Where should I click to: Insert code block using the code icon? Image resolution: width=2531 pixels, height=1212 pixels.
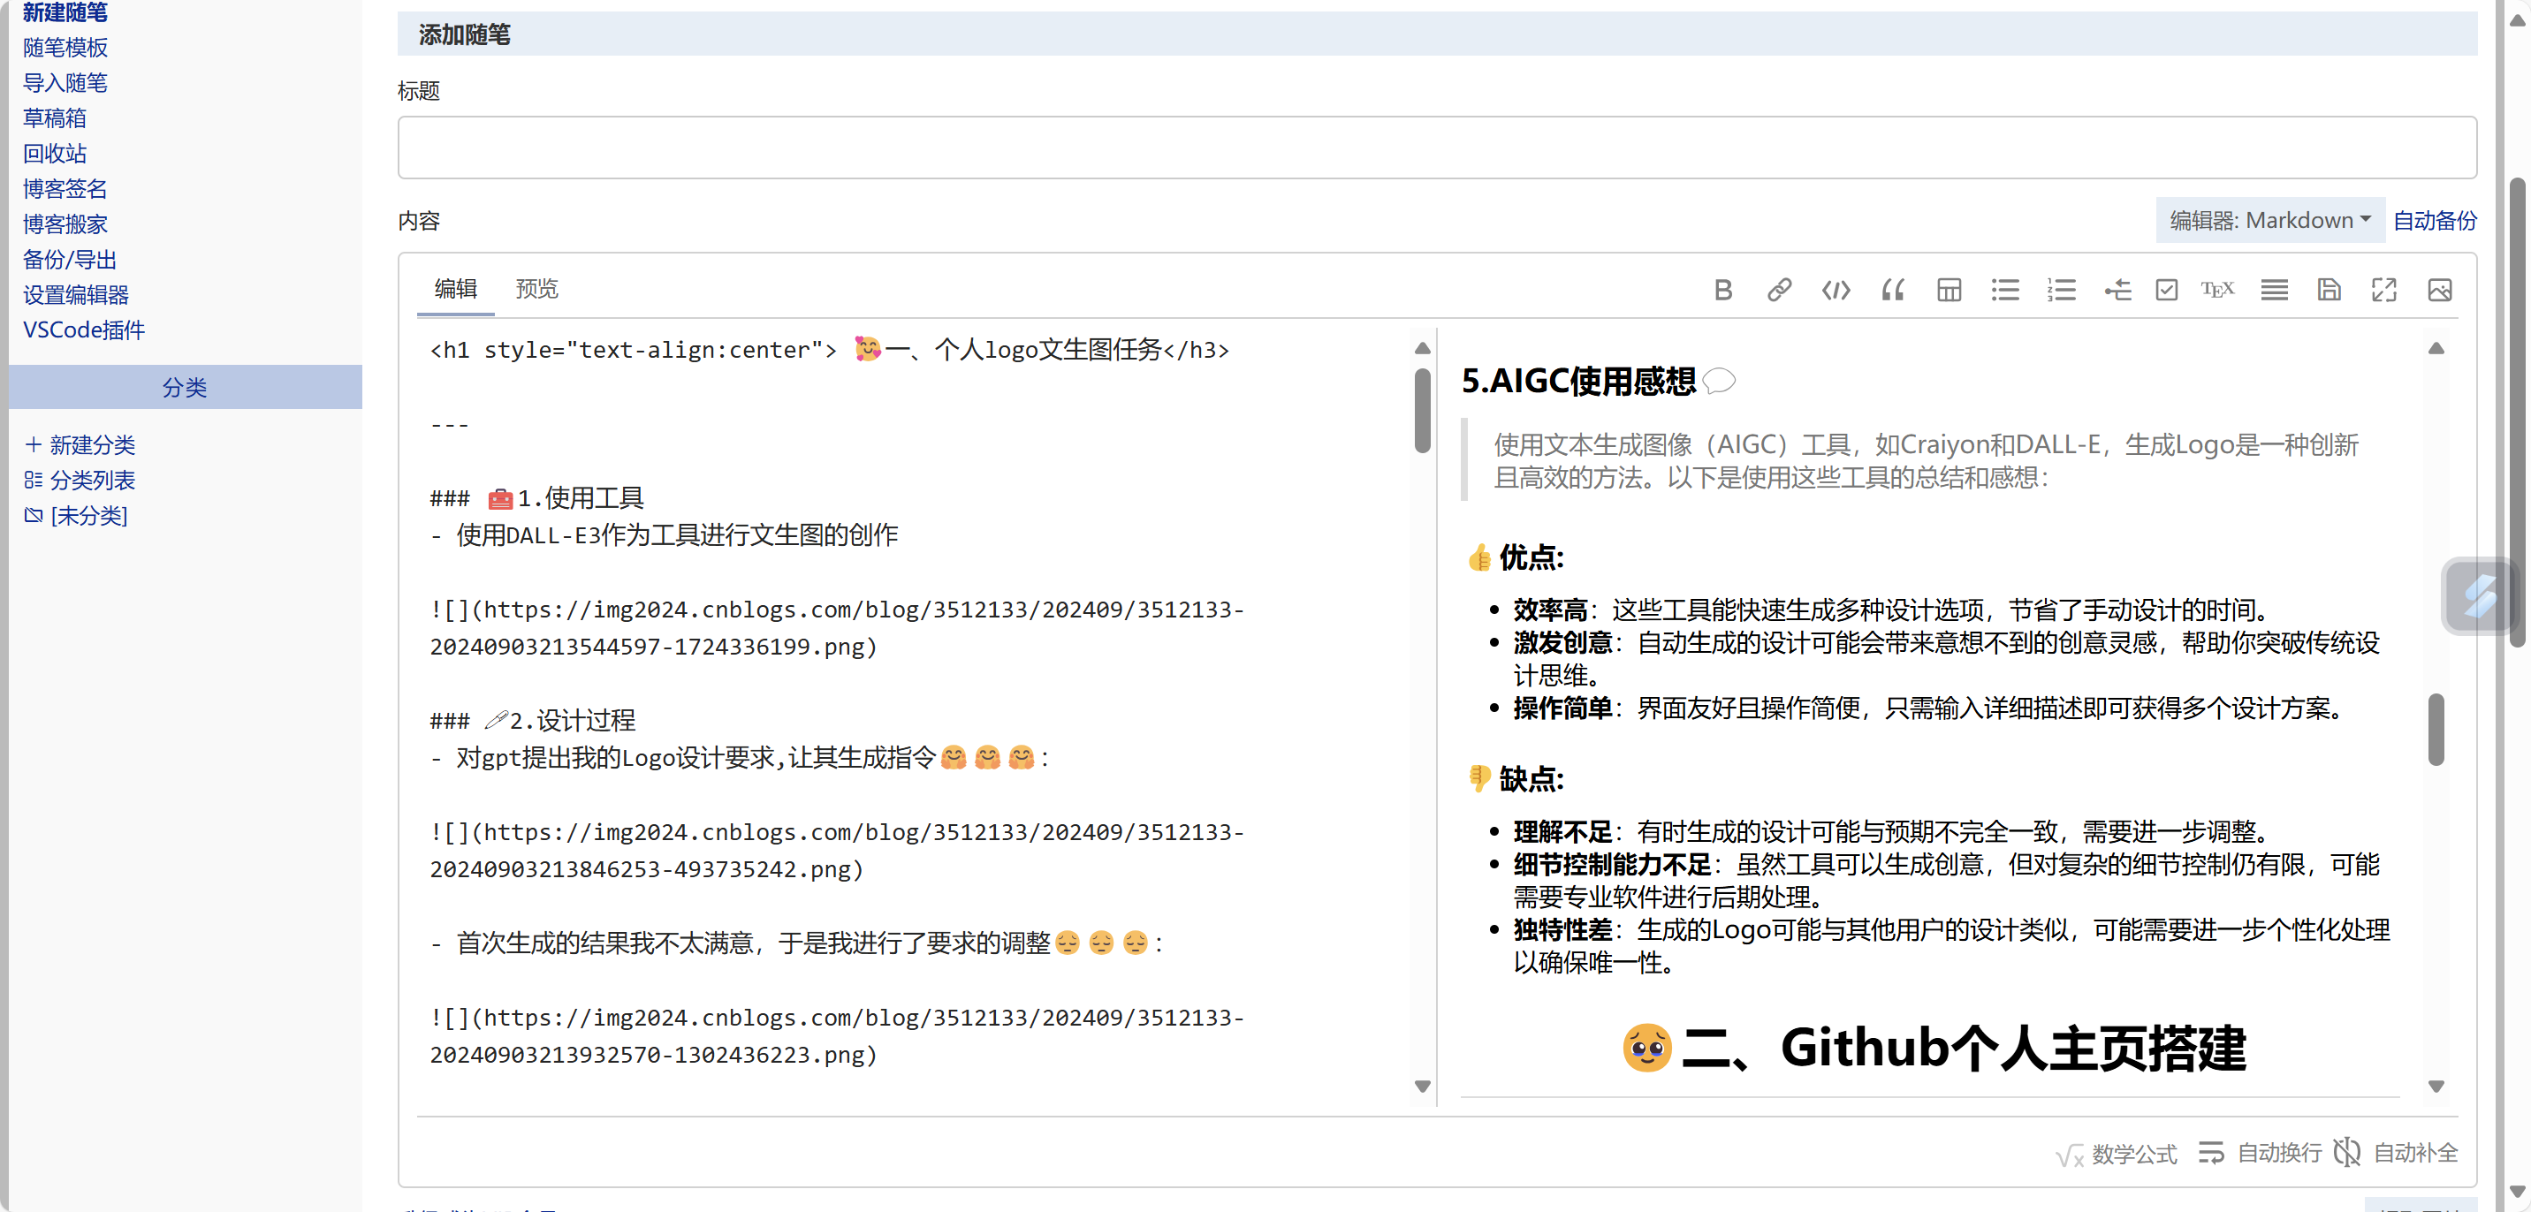(1836, 290)
